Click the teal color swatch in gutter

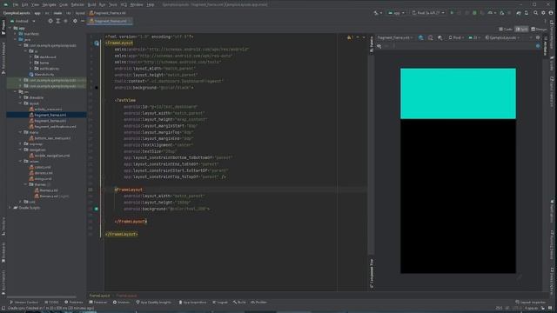[97, 209]
